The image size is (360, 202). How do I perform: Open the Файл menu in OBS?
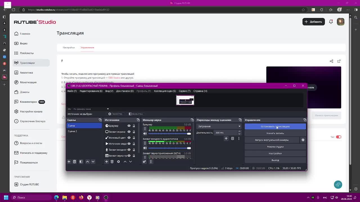[x=72, y=91]
